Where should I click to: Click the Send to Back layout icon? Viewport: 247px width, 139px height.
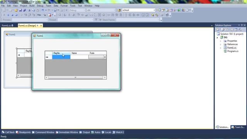pos(157,15)
